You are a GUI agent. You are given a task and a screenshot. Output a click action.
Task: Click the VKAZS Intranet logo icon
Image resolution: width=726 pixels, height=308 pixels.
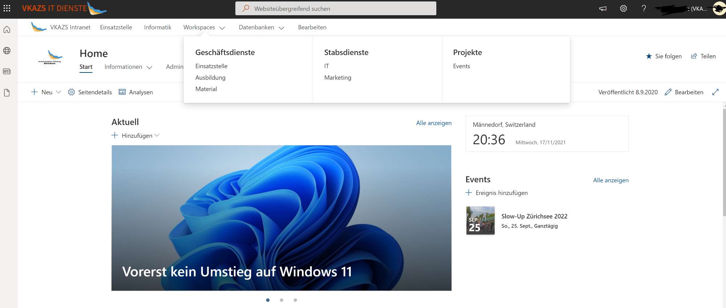(x=39, y=27)
